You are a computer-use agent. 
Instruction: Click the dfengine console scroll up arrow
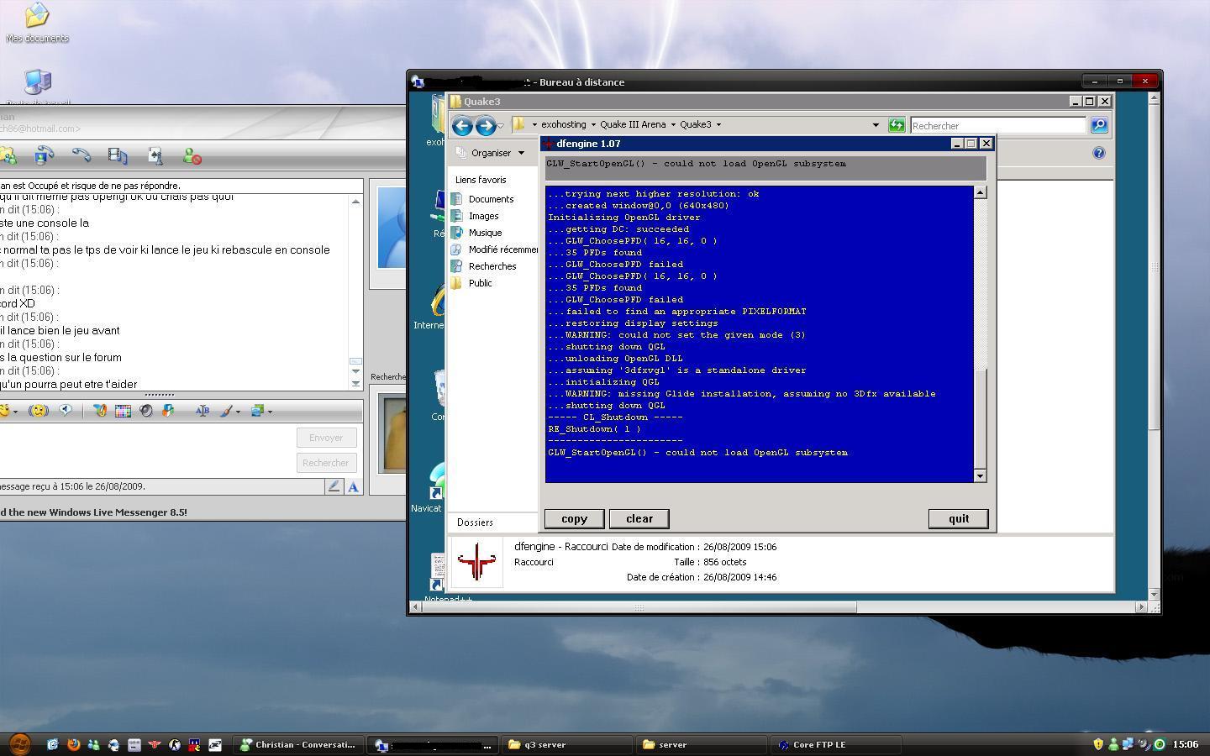[980, 192]
